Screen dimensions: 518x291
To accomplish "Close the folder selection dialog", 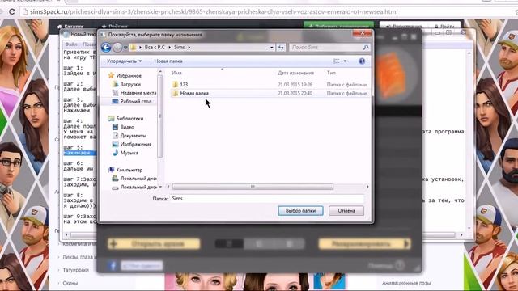I will (362, 34).
